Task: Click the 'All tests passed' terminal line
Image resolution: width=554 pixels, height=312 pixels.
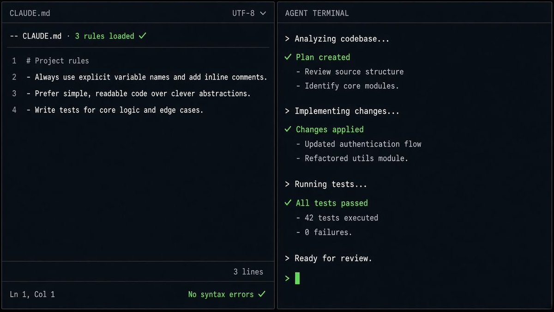Action: click(332, 203)
